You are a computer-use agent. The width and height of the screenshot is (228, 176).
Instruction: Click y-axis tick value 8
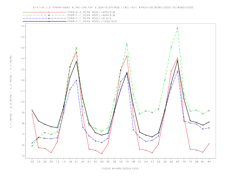(x=23, y=123)
